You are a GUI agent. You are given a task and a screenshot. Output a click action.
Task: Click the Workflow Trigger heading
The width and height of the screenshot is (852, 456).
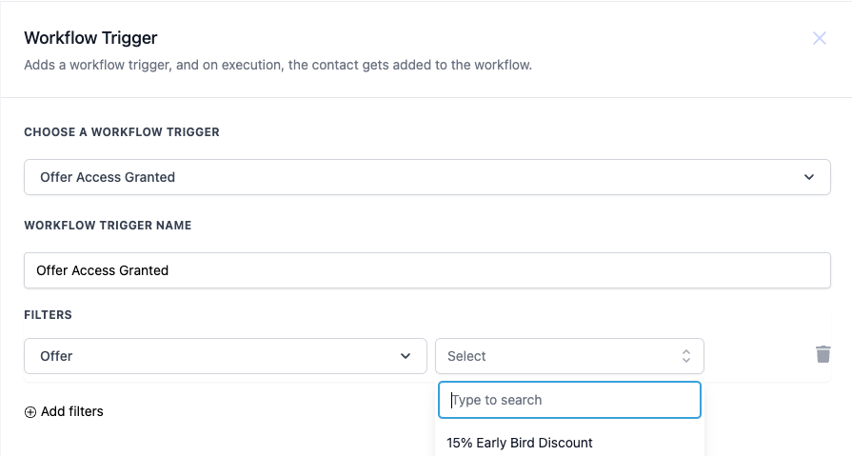coord(90,38)
